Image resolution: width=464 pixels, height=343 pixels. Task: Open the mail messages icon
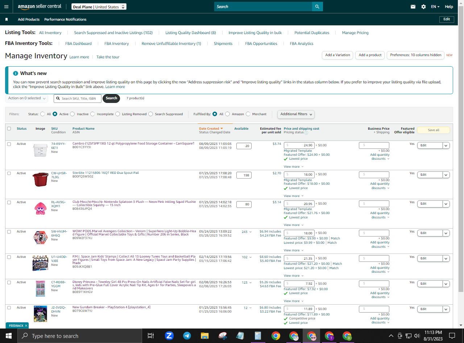[x=413, y=7]
